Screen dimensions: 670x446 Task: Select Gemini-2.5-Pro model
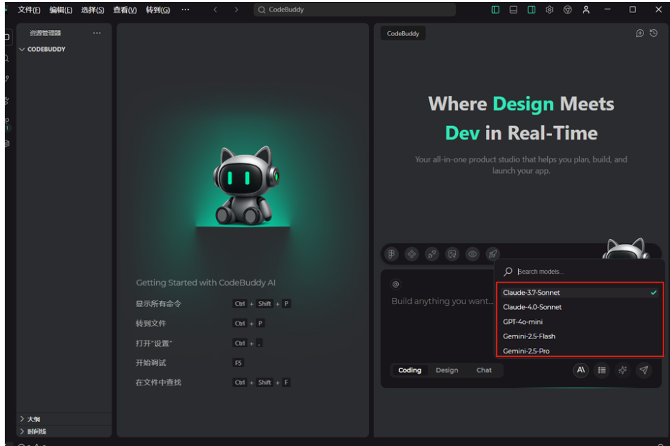pos(579,351)
